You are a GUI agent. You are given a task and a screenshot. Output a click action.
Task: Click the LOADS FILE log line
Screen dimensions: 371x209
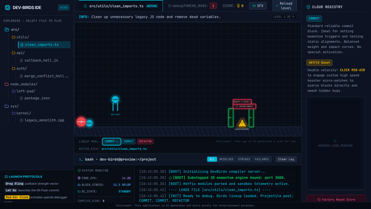(x=220, y=190)
